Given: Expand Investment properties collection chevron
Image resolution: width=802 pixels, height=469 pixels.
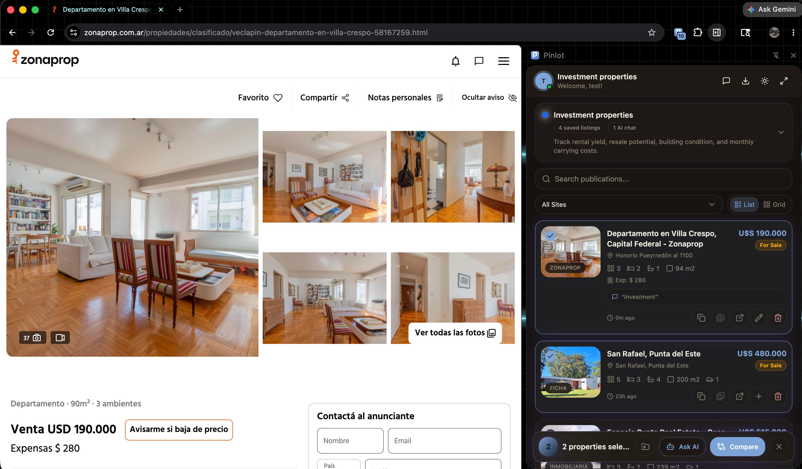Looking at the screenshot, I should (781, 132).
